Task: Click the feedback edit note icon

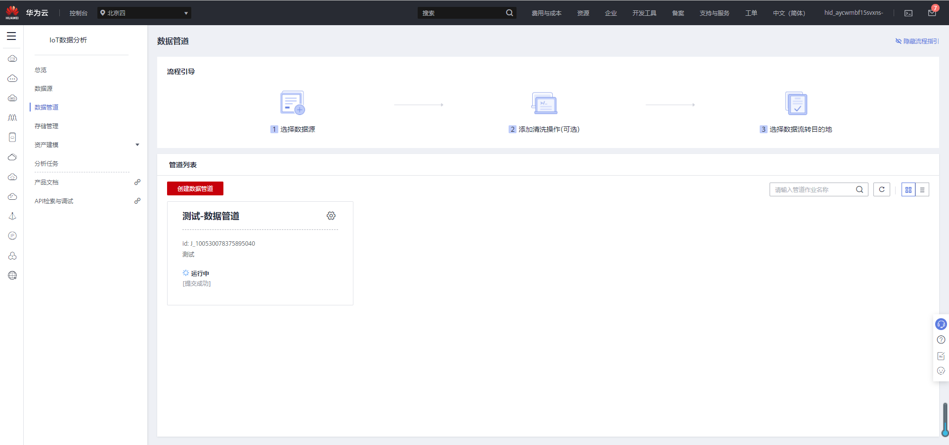Action: (941, 356)
